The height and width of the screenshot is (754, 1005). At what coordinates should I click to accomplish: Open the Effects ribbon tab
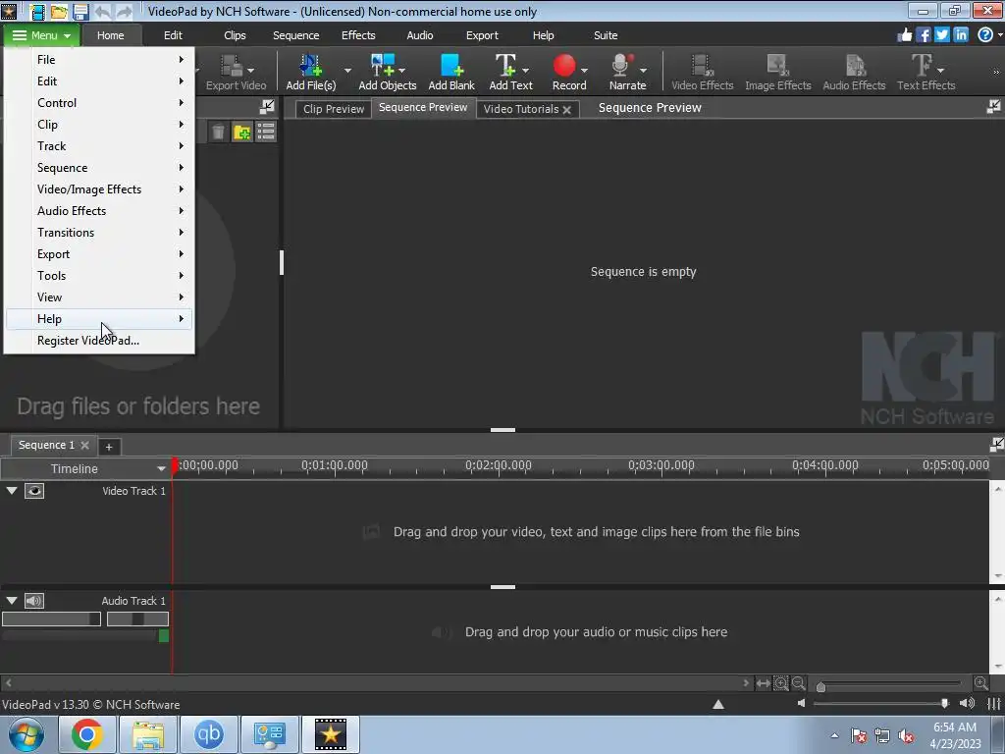click(358, 35)
